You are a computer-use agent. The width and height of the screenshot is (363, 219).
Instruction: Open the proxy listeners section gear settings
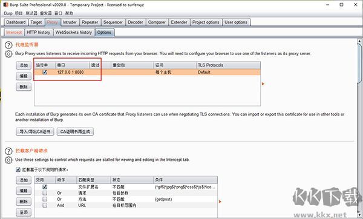8,54
